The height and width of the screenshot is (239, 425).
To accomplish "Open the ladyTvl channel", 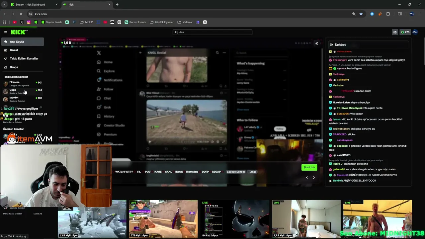I will tap(23, 99).
